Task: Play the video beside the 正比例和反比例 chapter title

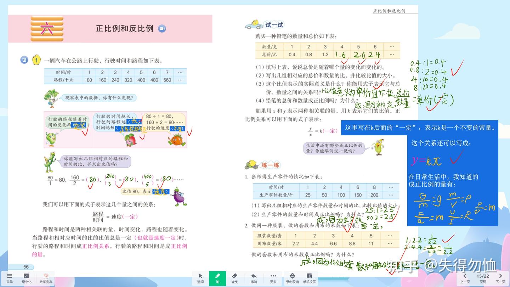Action: (x=161, y=29)
